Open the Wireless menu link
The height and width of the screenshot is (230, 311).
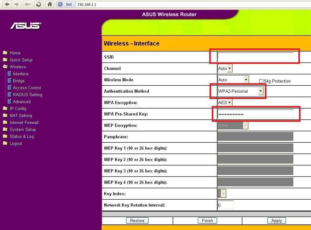(x=18, y=67)
